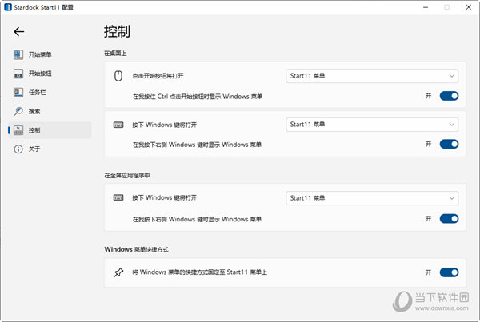Viewport: 480px width, 322px height.
Task: Minimize the Start11 configuration window
Action: pyautogui.click(x=426, y=7)
